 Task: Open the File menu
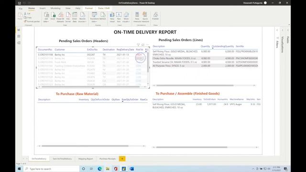pyautogui.click(x=21, y=9)
